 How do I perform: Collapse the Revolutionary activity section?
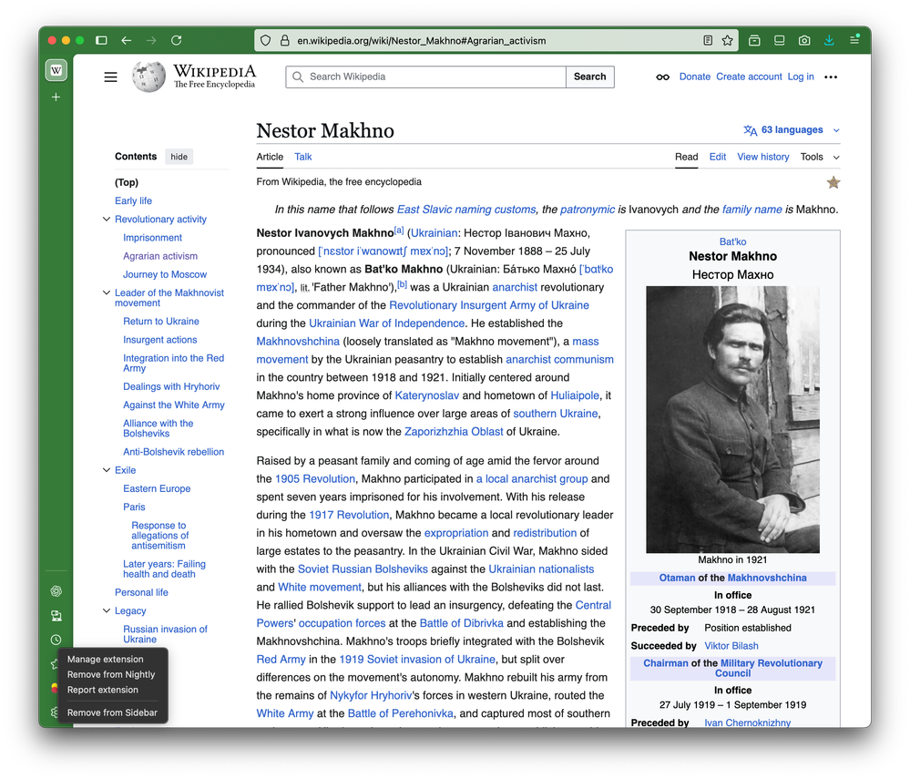tap(107, 220)
